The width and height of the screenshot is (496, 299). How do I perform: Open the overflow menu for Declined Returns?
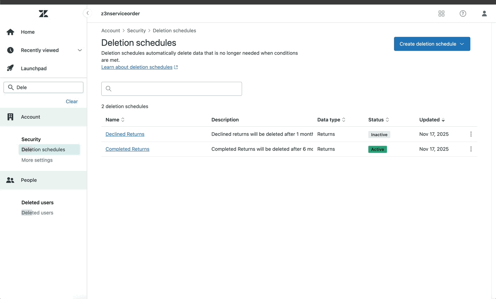pyautogui.click(x=471, y=134)
